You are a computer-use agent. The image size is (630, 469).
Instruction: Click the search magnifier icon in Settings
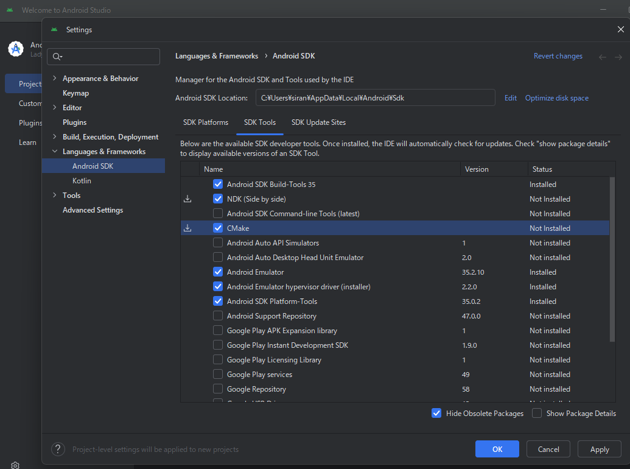(x=57, y=57)
